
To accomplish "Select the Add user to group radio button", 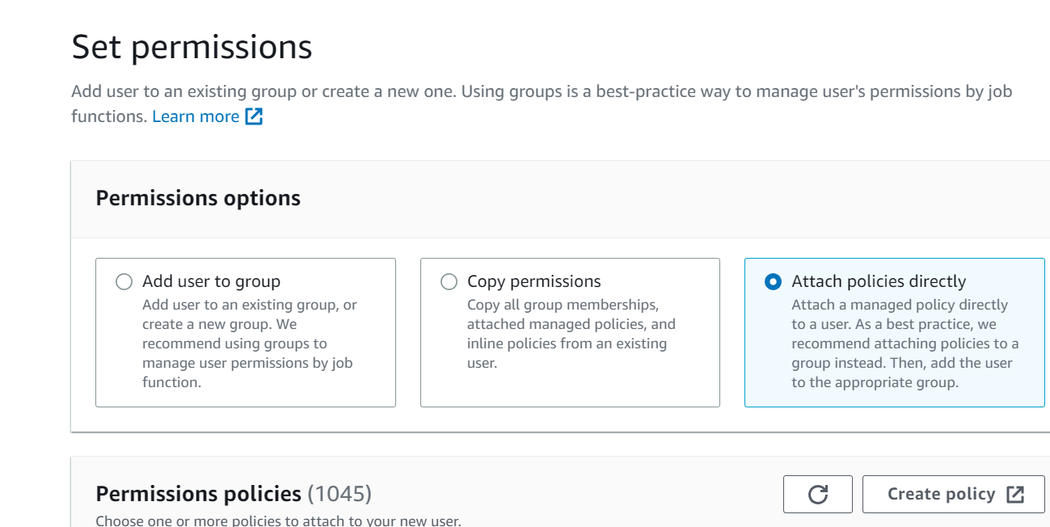I will coord(124,282).
